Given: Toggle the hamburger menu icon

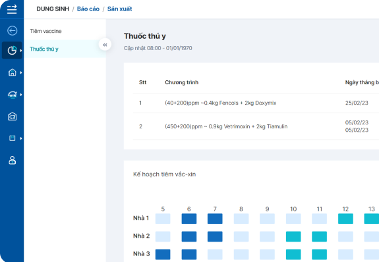Looking at the screenshot, I should coord(12,9).
